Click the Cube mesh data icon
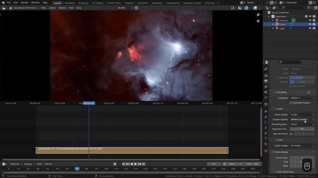318x178 pixels. (x=291, y=24)
